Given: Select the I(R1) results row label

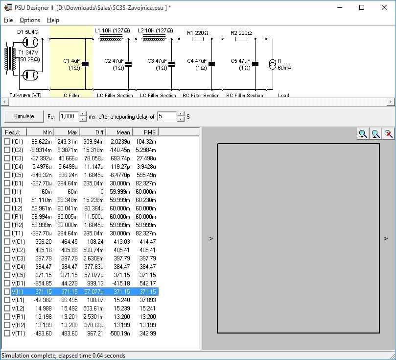Looking at the screenshot, I should point(18,217).
